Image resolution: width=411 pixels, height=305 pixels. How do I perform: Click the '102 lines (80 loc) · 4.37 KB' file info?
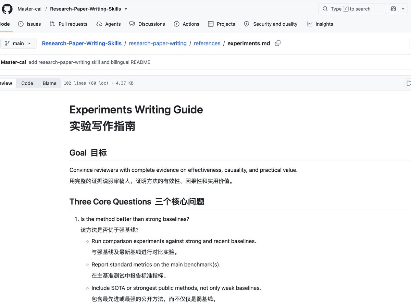(99, 83)
